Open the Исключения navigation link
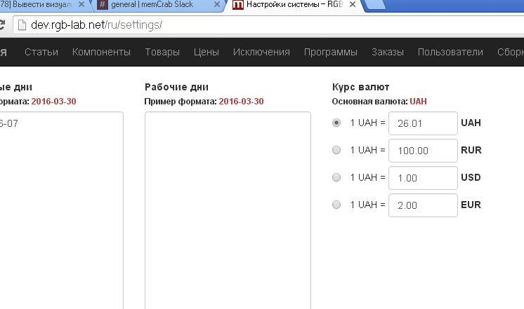Image resolution: width=524 pixels, height=309 pixels. 261,52
